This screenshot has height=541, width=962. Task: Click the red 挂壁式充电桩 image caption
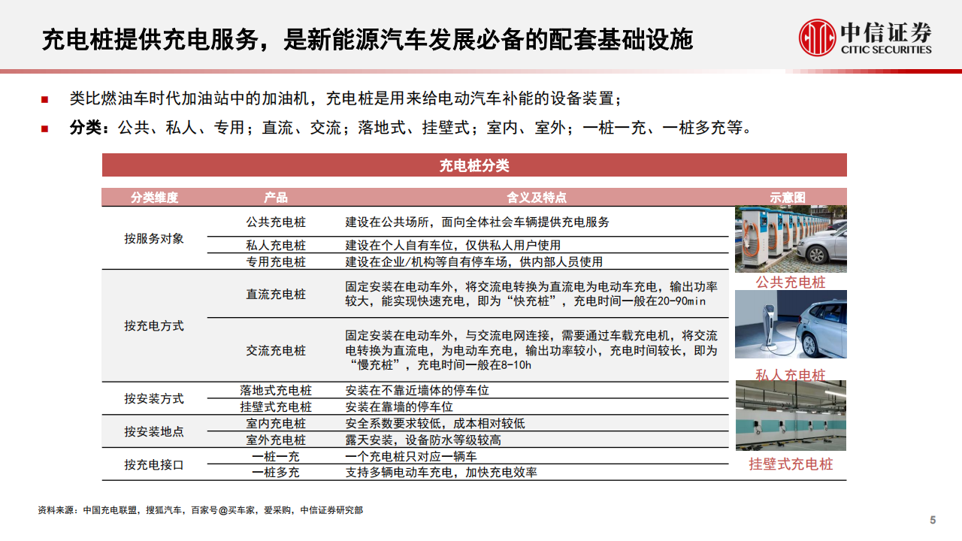791,464
